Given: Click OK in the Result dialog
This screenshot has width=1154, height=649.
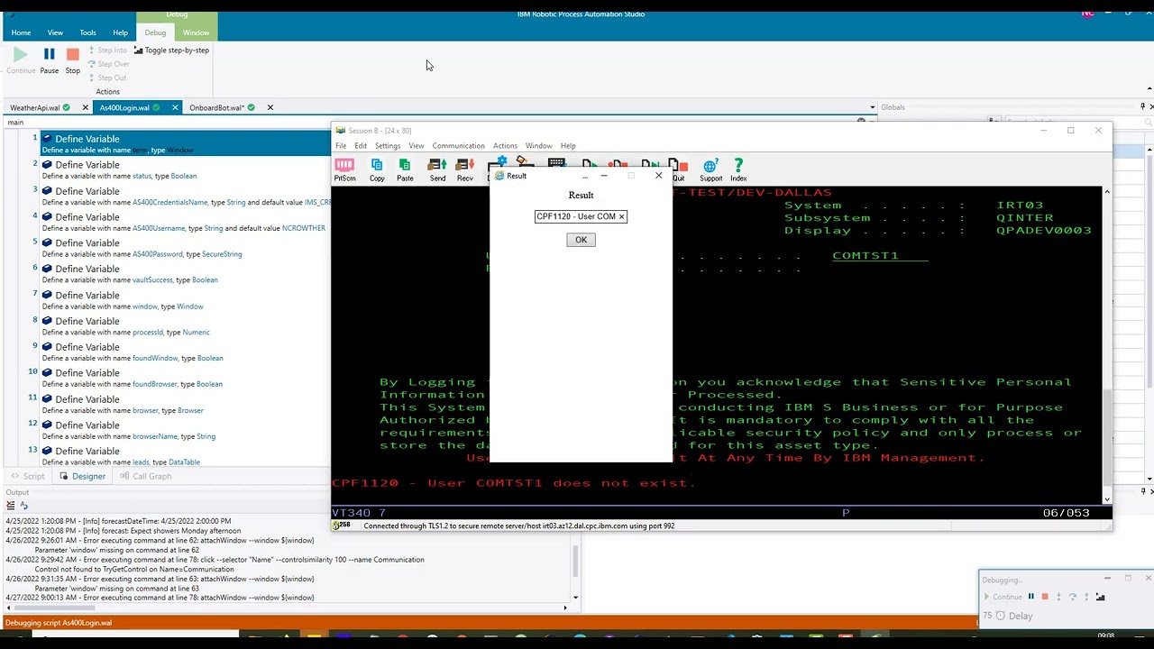Looking at the screenshot, I should coord(581,240).
